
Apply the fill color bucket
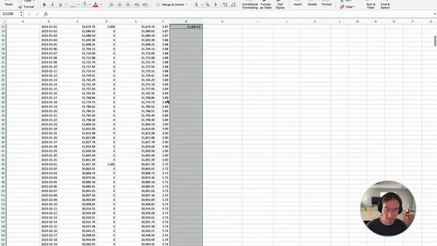coord(85,5)
